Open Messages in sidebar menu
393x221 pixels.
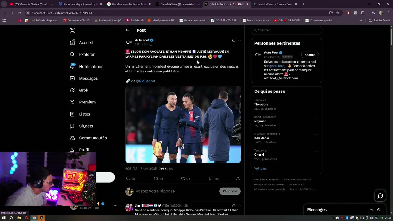coord(84,78)
